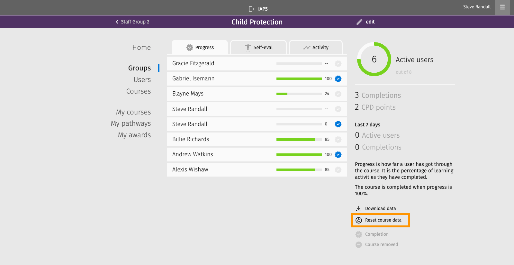Click Andrew Watkins progress bar
This screenshot has height=265, width=514.
299,155
